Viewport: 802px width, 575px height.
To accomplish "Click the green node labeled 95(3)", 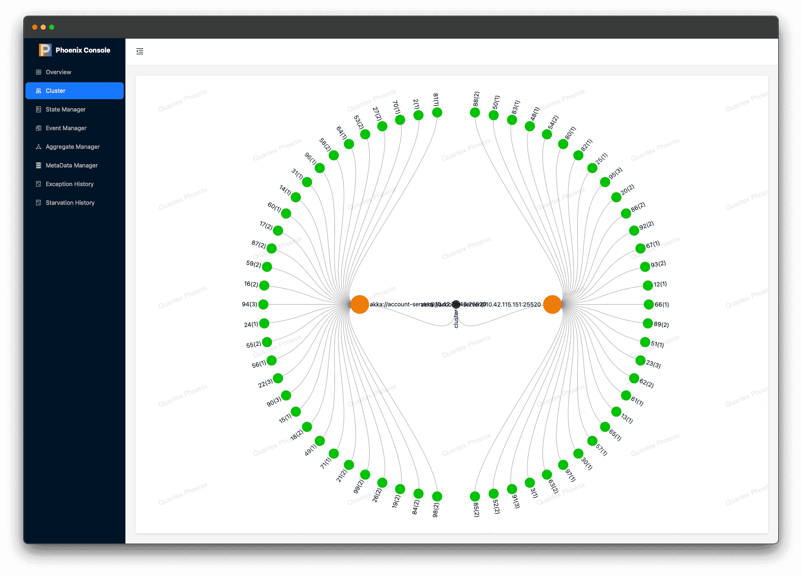I will coord(605,182).
